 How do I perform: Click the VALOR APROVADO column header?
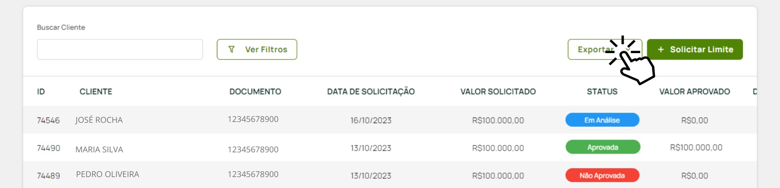[695, 92]
